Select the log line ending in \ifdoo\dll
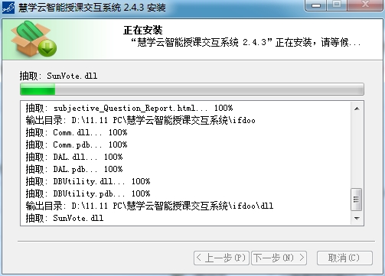This screenshot has width=385, height=276. (x=149, y=206)
